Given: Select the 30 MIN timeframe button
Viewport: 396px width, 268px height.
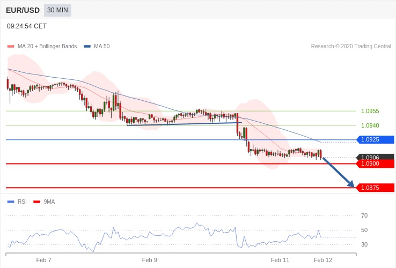Looking at the screenshot, I should [57, 10].
